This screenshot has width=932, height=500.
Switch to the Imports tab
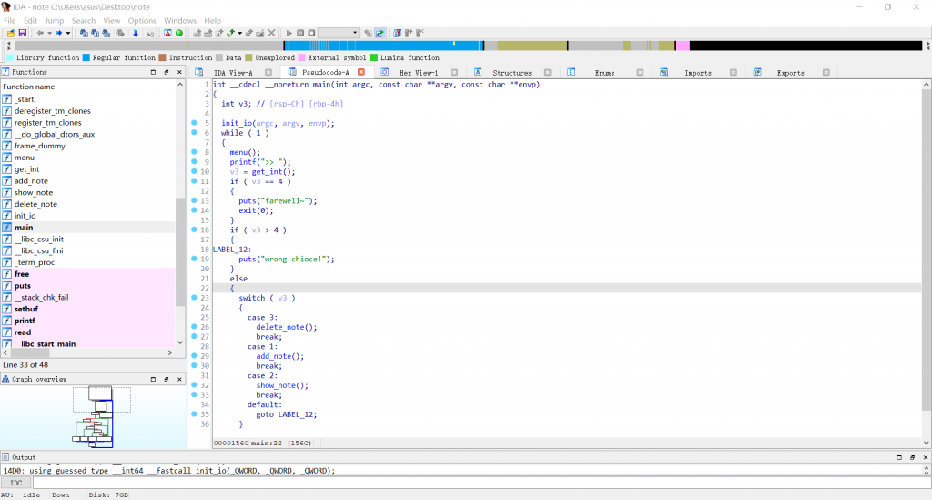point(698,73)
